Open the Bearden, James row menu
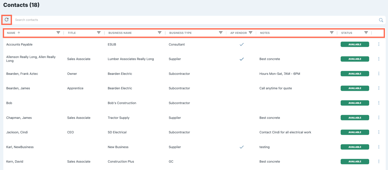Viewport: 388px width, 170px height. (379, 88)
